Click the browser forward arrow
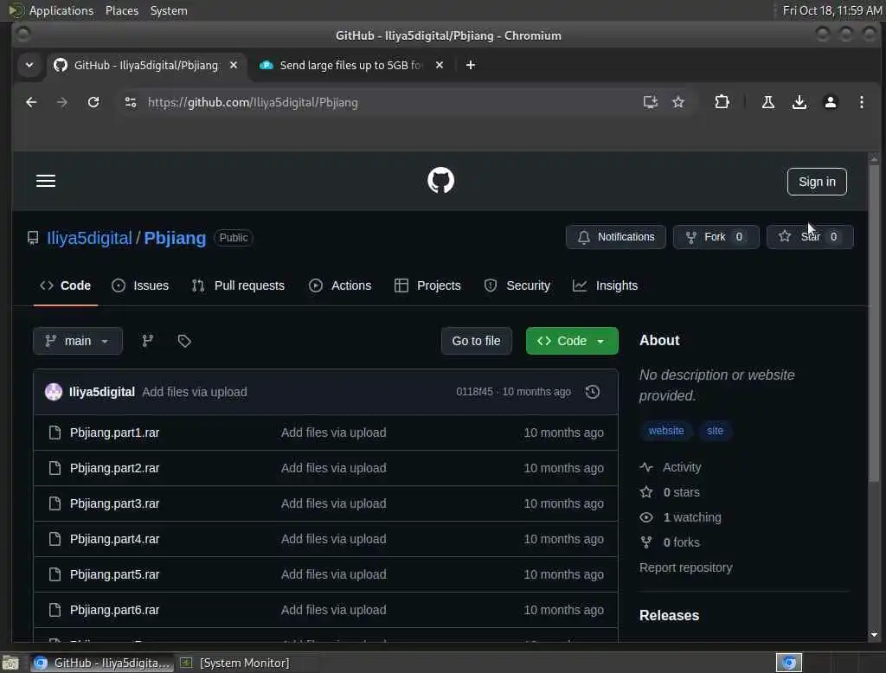This screenshot has width=886, height=673. [62, 102]
